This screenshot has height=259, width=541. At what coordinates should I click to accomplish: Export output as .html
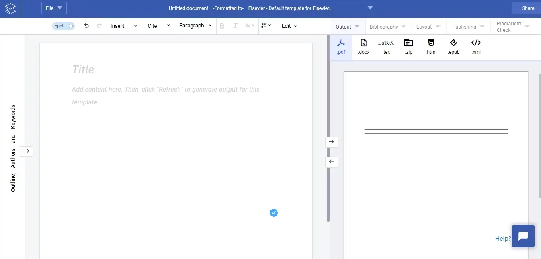coord(431,47)
